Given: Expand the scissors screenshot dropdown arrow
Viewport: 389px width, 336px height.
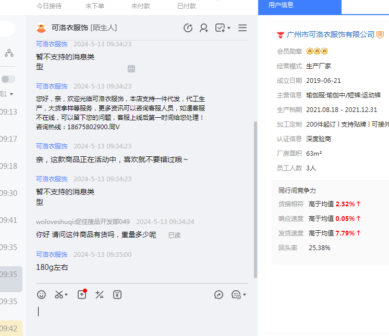Looking at the screenshot, I should 66,295.
